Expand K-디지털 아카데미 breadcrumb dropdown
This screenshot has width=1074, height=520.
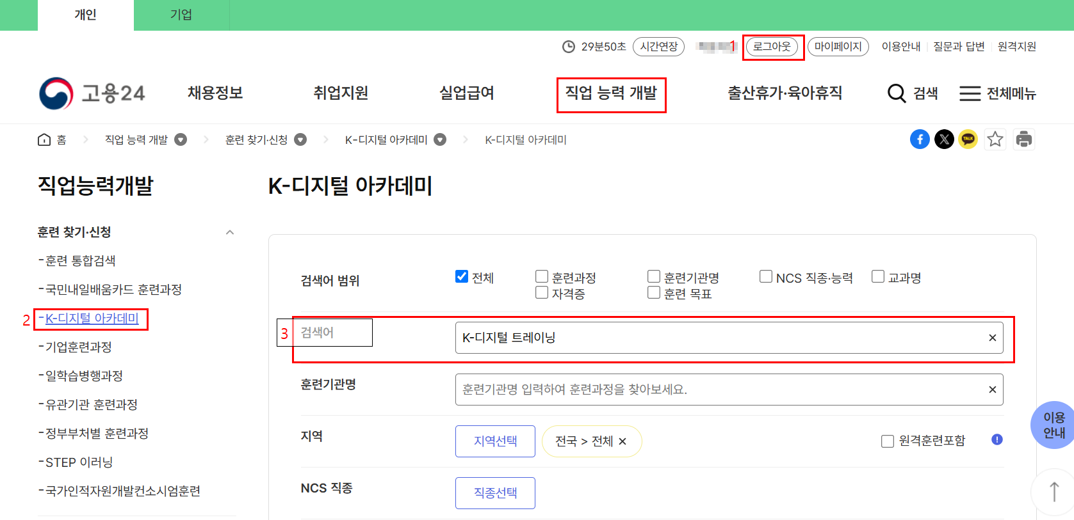click(x=440, y=139)
